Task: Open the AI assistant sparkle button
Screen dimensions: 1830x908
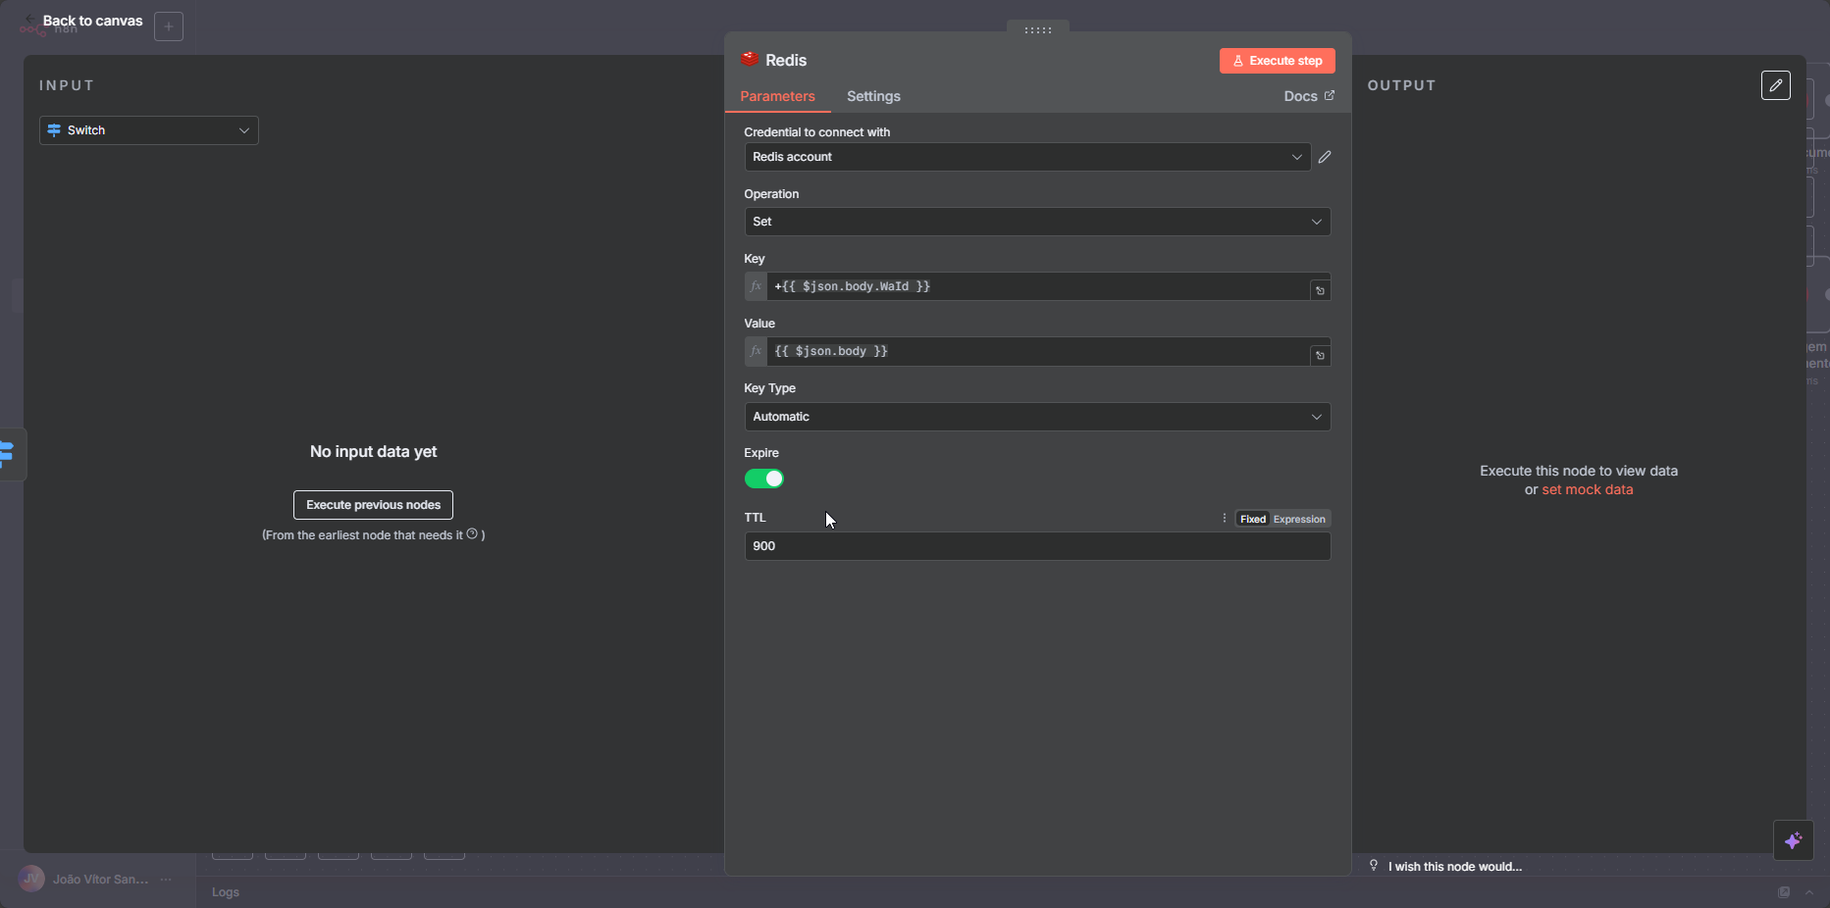Action: 1793,840
